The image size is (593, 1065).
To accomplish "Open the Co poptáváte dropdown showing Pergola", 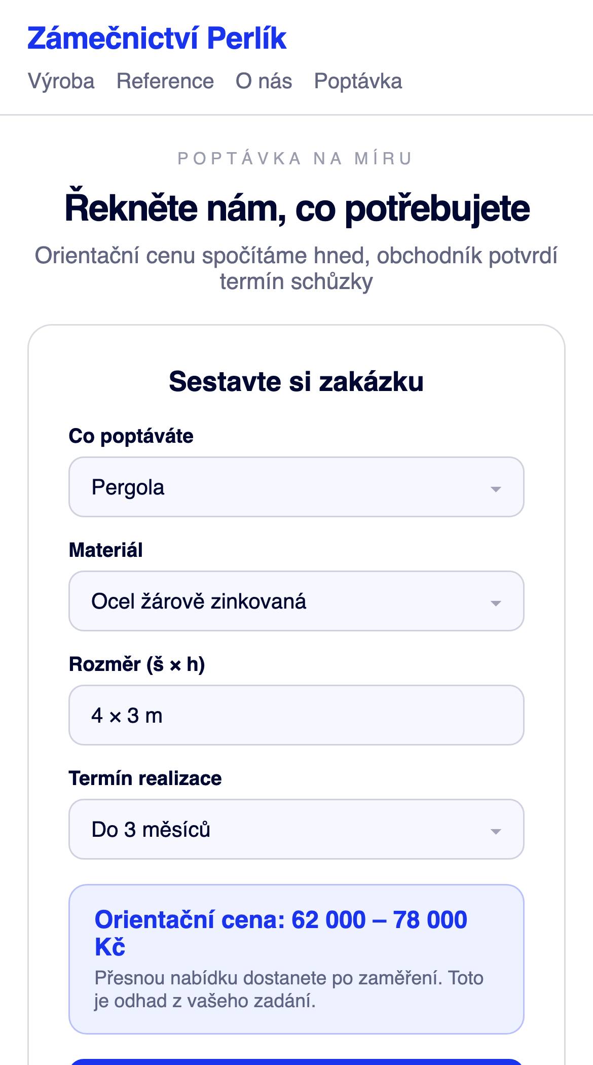I will [x=296, y=487].
